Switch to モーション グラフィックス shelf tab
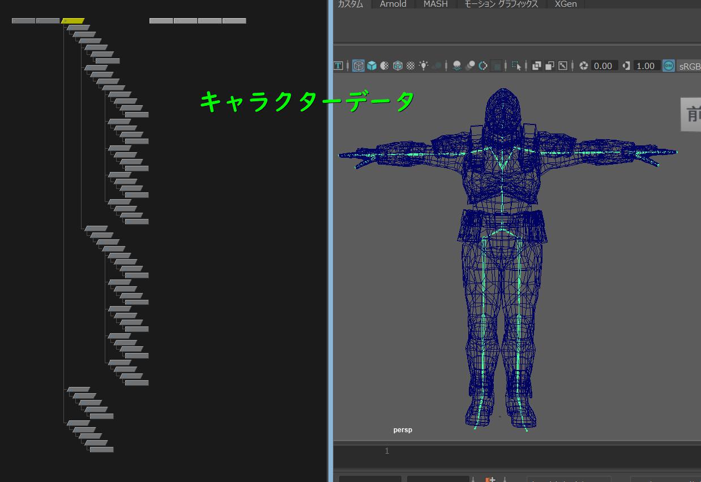This screenshot has width=701, height=482. tap(501, 4)
